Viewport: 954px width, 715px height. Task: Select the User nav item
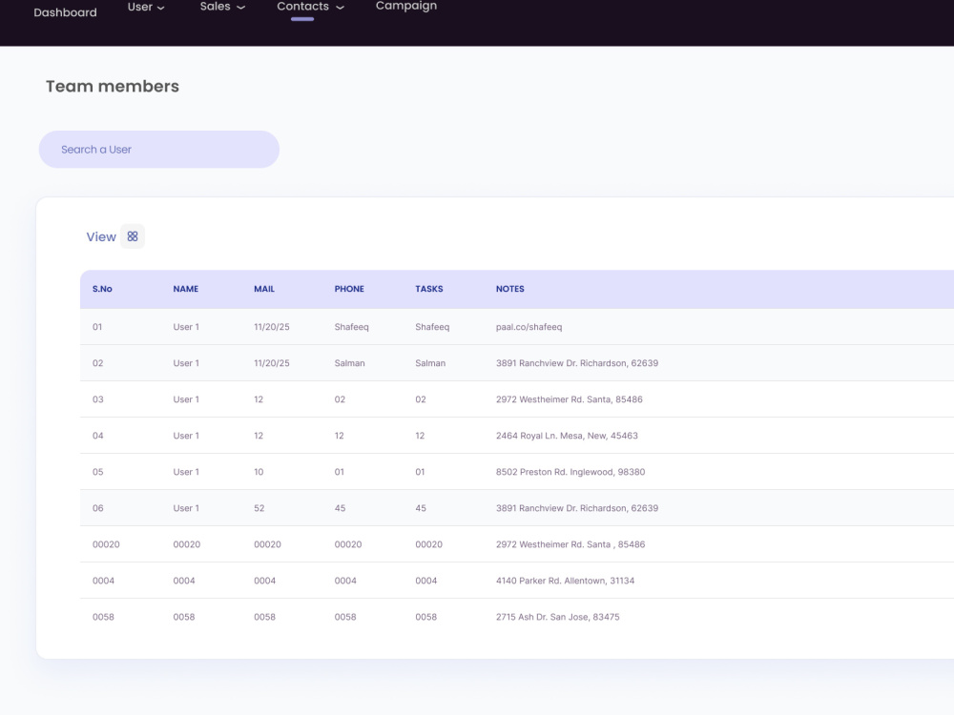[140, 7]
